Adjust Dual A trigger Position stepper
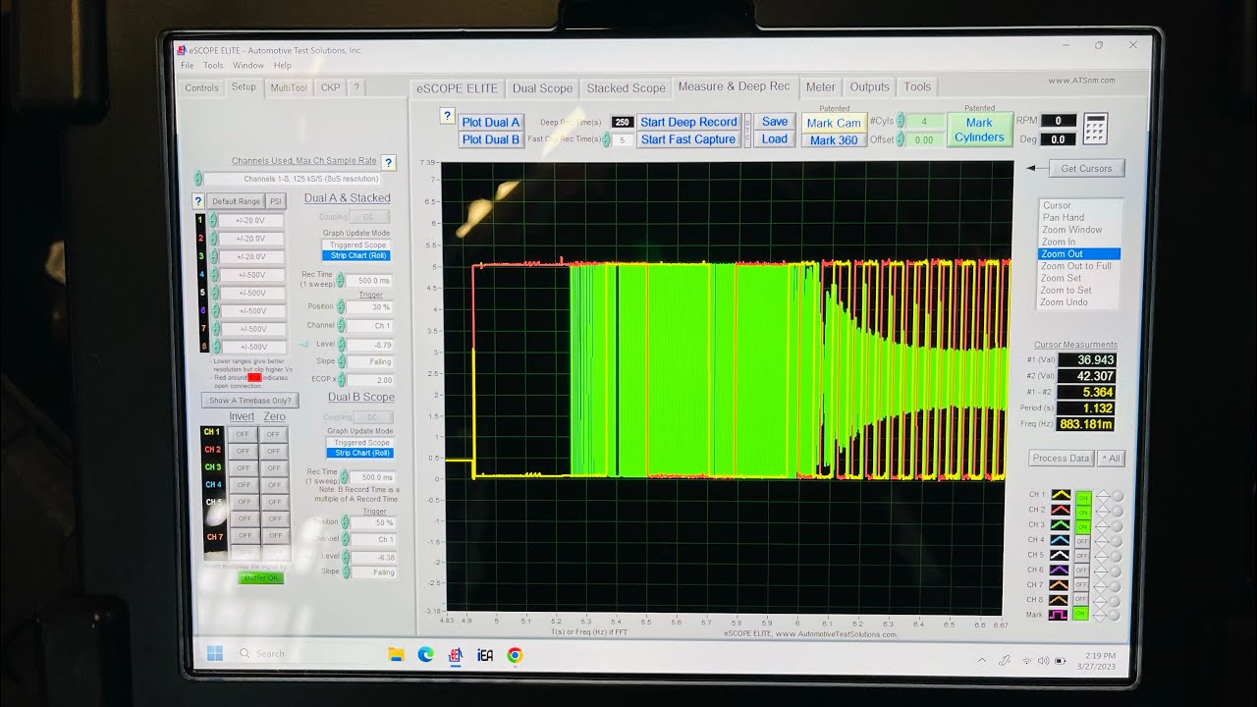Screen dimensions: 1257x707 click(x=342, y=306)
